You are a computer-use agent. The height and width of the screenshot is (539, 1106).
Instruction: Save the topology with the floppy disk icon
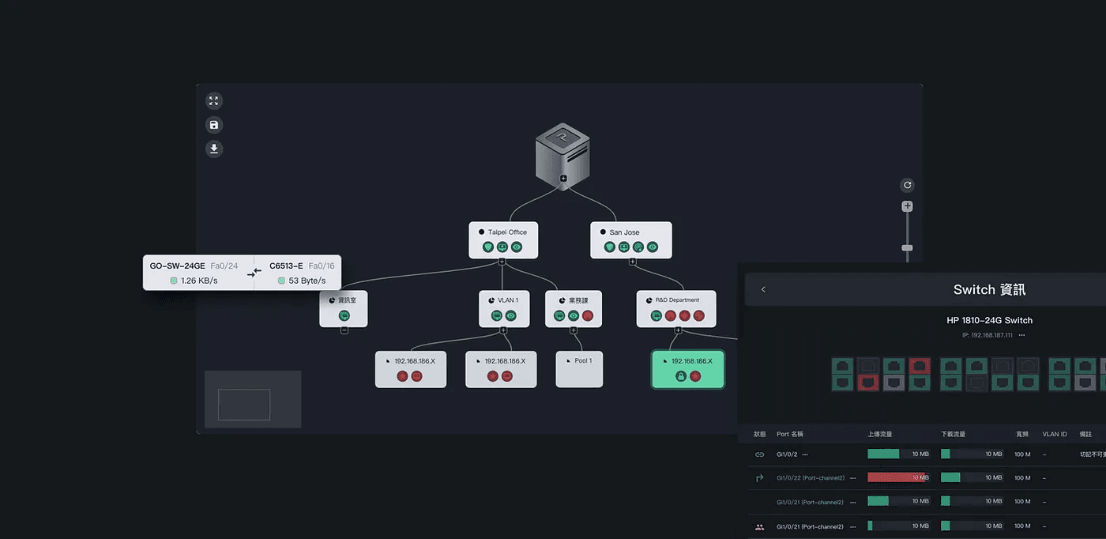point(213,125)
